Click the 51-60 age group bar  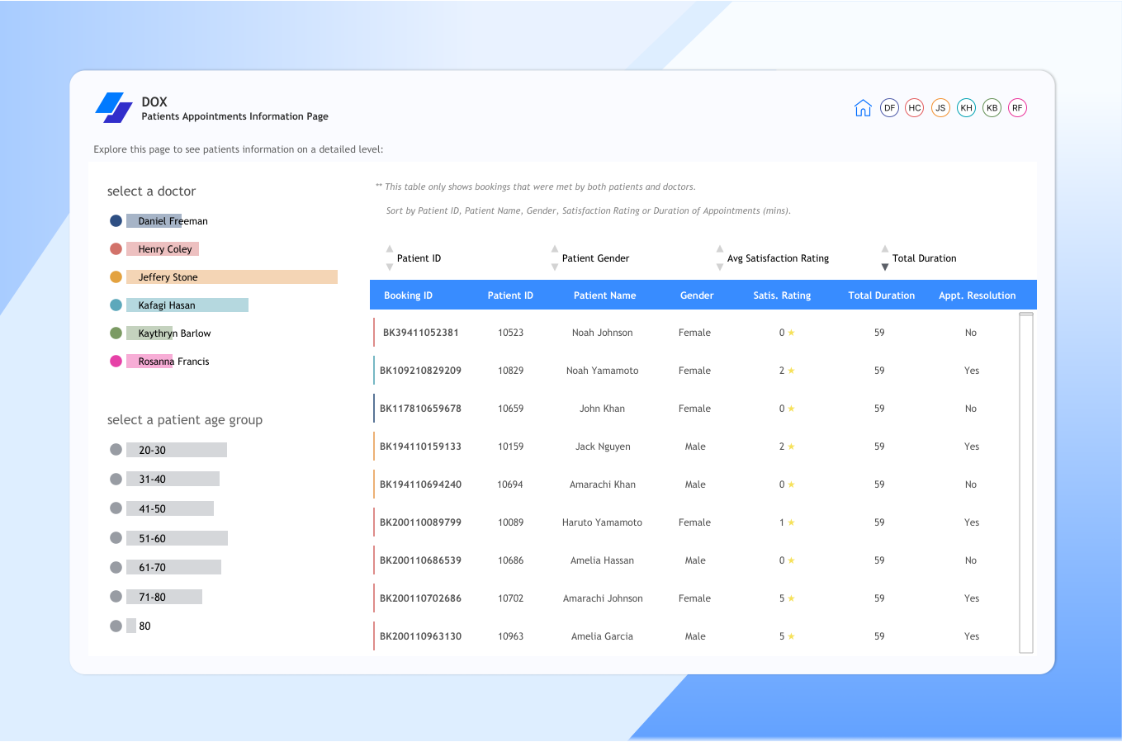tap(177, 538)
